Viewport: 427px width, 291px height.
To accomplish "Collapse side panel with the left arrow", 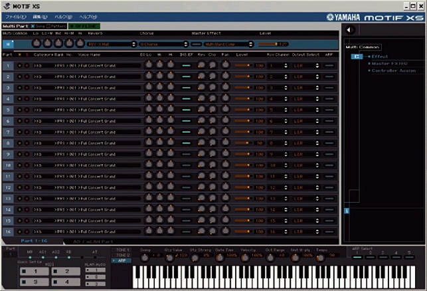I will [x=350, y=30].
